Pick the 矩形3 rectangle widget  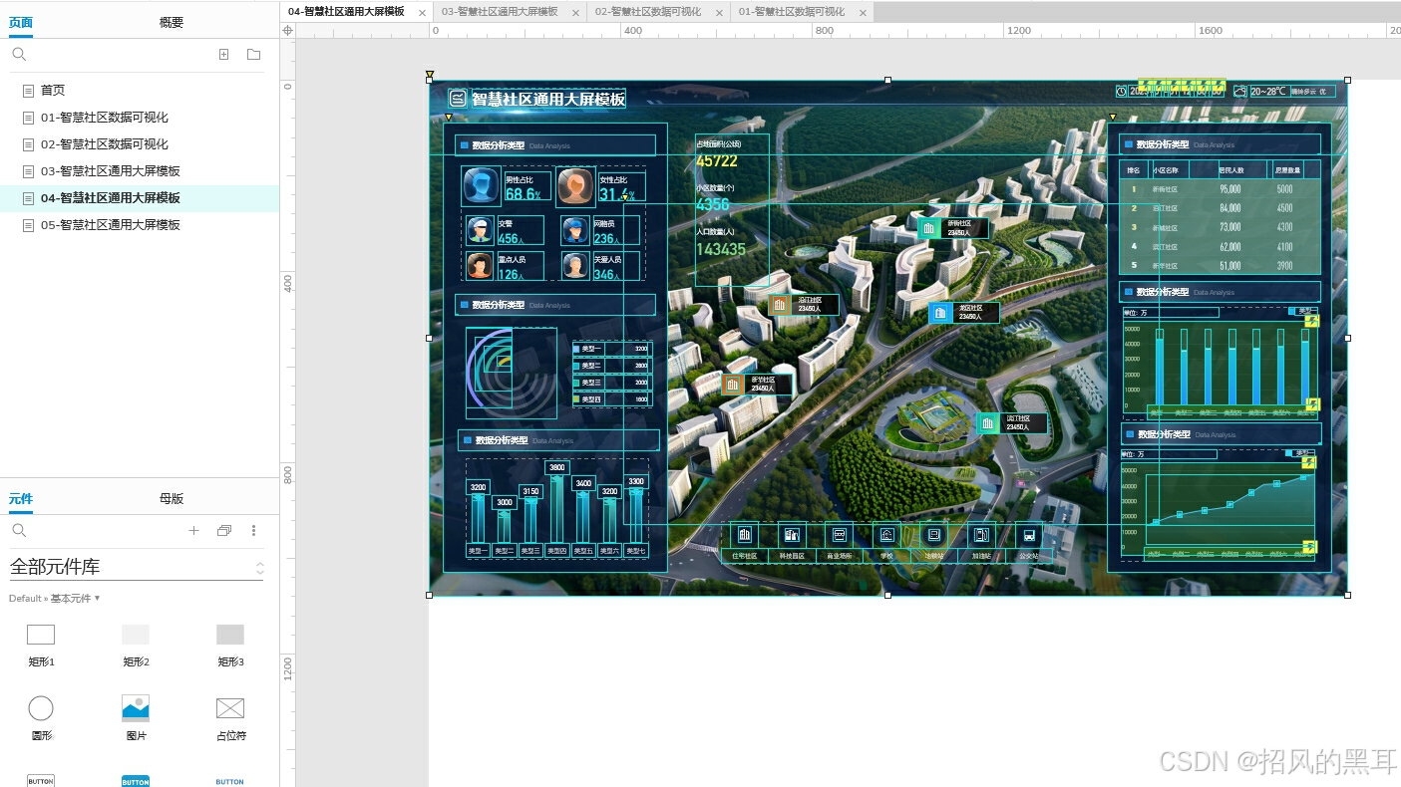tap(230, 635)
